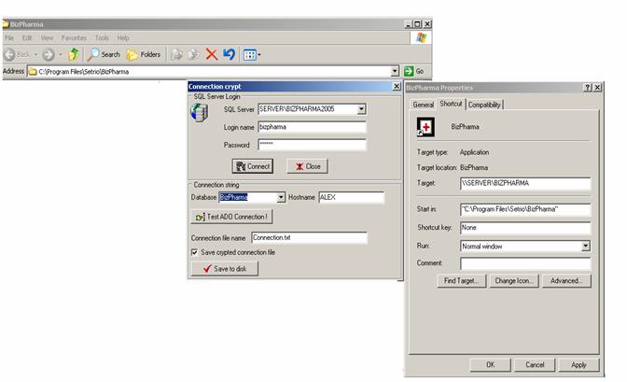The image size is (627, 382).
Task: Click Test ADO Connection button
Action: (232, 217)
